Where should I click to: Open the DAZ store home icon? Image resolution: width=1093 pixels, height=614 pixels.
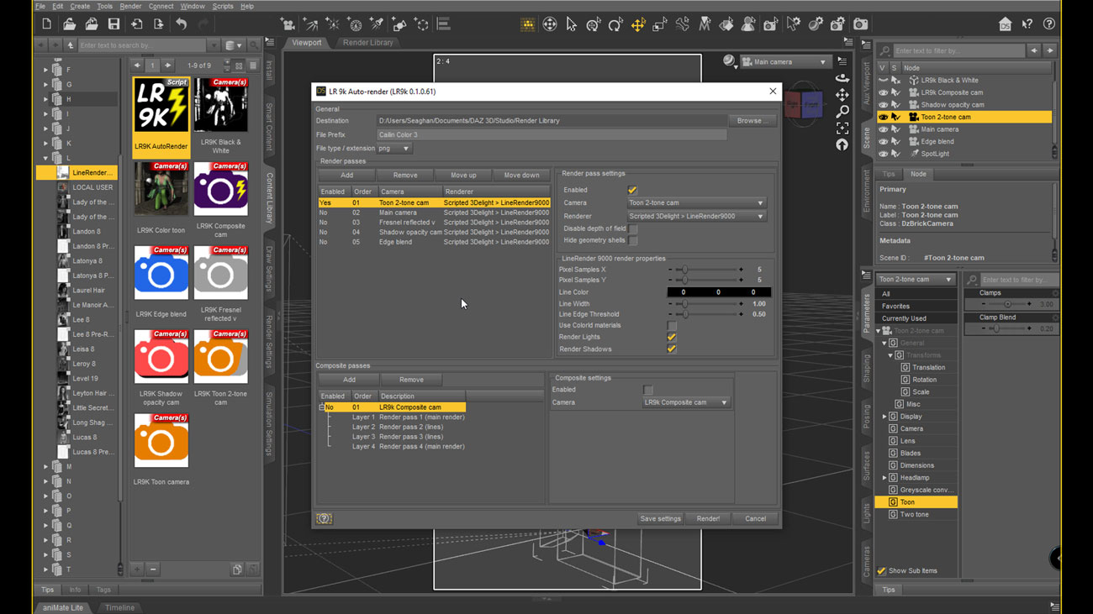(1005, 24)
